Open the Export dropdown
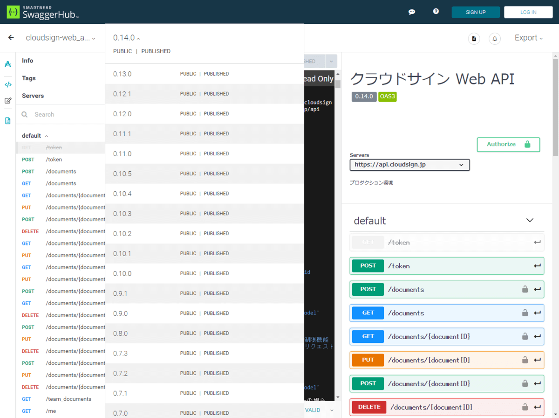This screenshot has height=418, width=559. tap(529, 38)
